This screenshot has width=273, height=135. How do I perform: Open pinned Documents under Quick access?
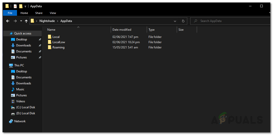pyautogui.click(x=24, y=51)
